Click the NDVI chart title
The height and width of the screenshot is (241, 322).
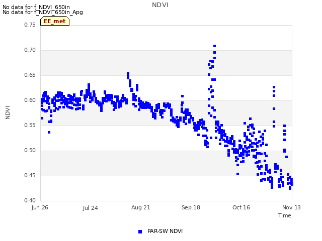[160, 5]
